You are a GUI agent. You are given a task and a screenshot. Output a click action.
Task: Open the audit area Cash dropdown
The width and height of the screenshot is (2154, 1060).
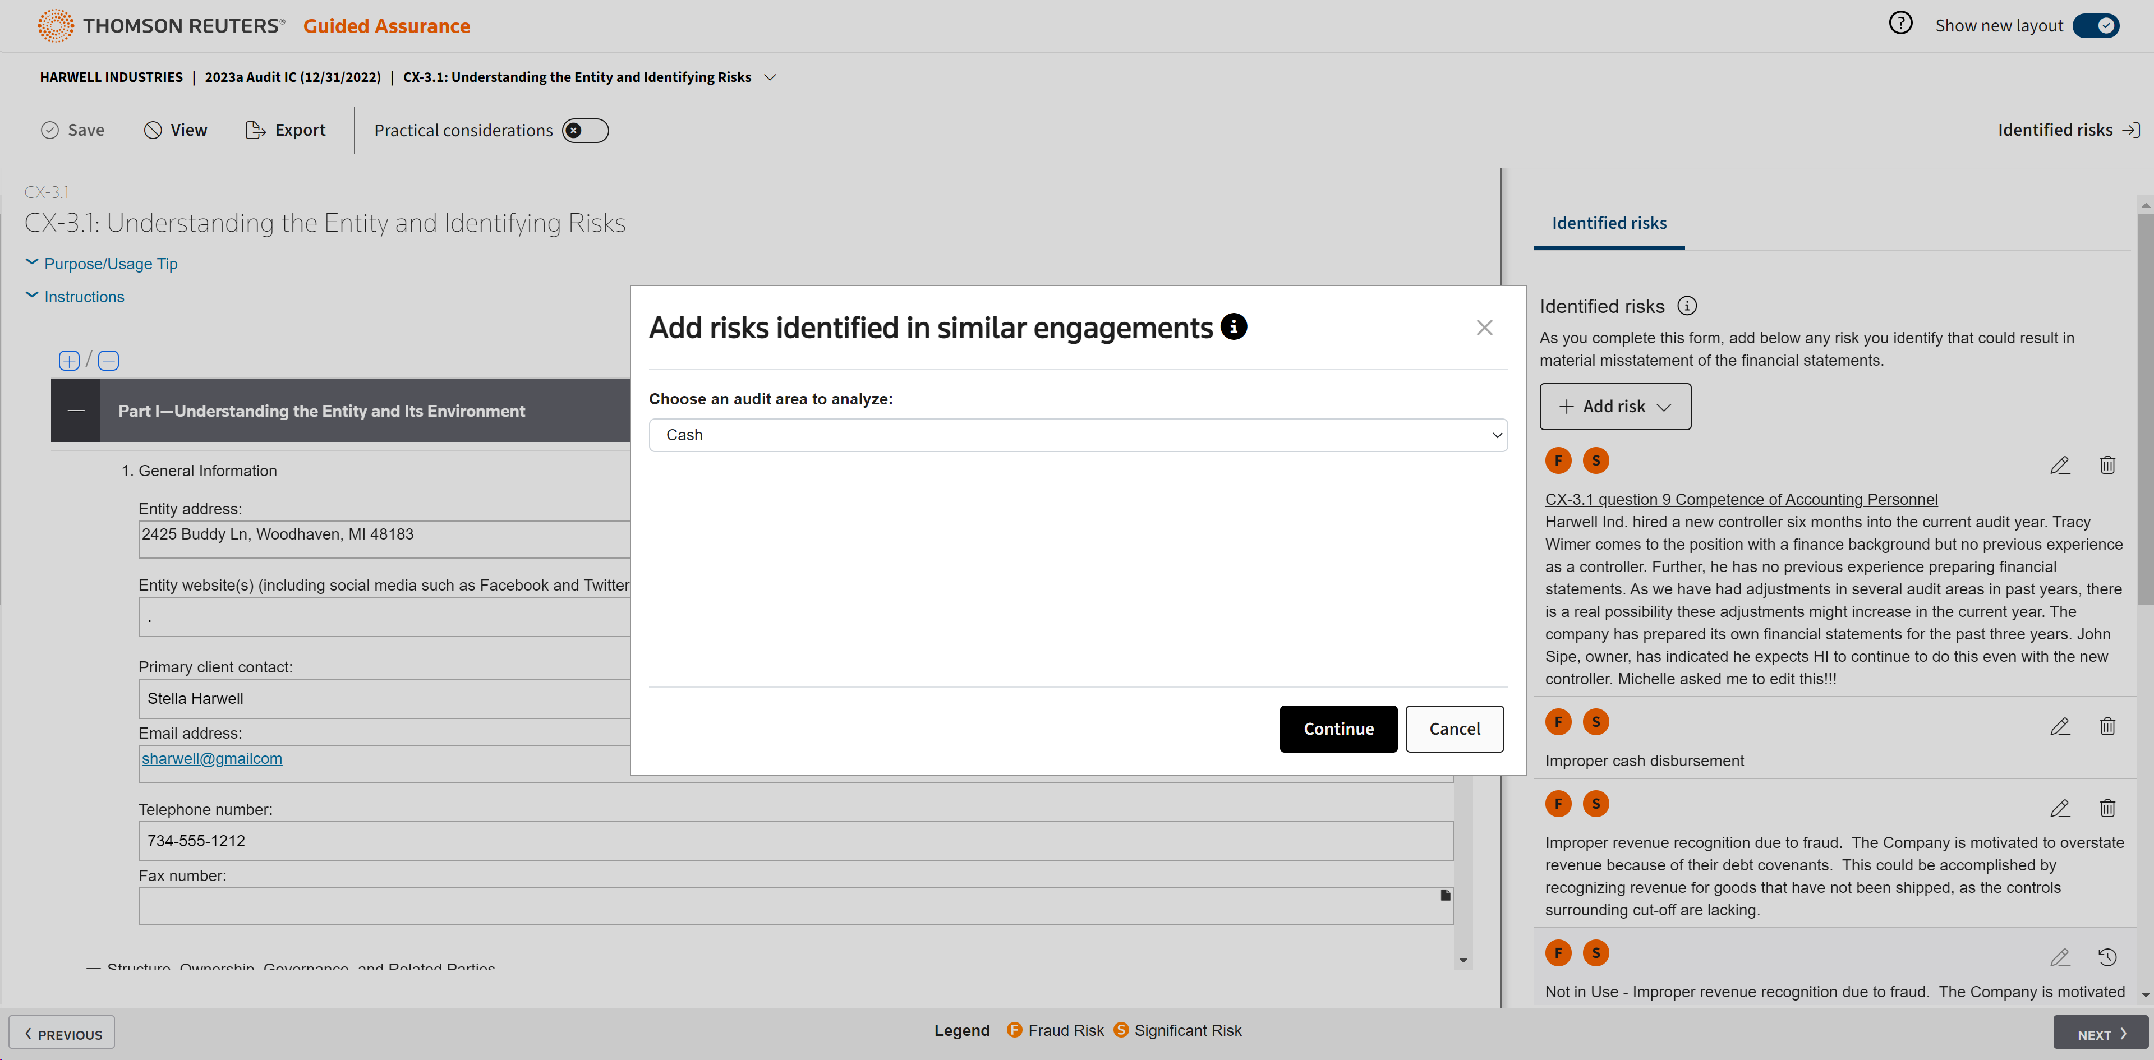1077,435
